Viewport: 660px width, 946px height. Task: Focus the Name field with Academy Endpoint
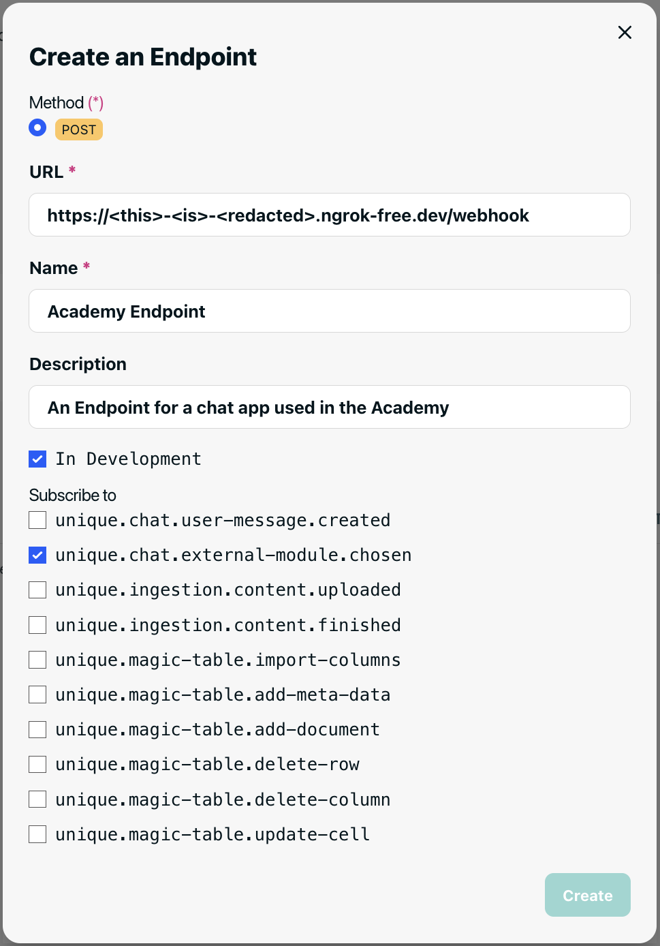tap(330, 311)
